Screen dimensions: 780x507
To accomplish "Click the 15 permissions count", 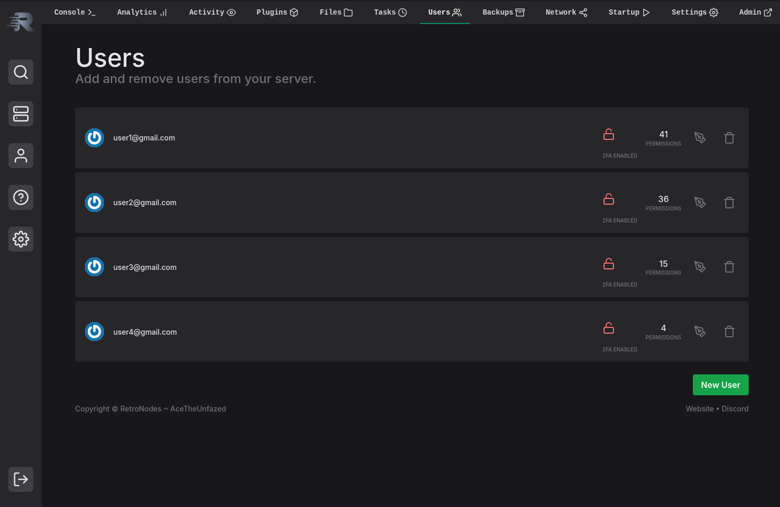I will pyautogui.click(x=664, y=264).
